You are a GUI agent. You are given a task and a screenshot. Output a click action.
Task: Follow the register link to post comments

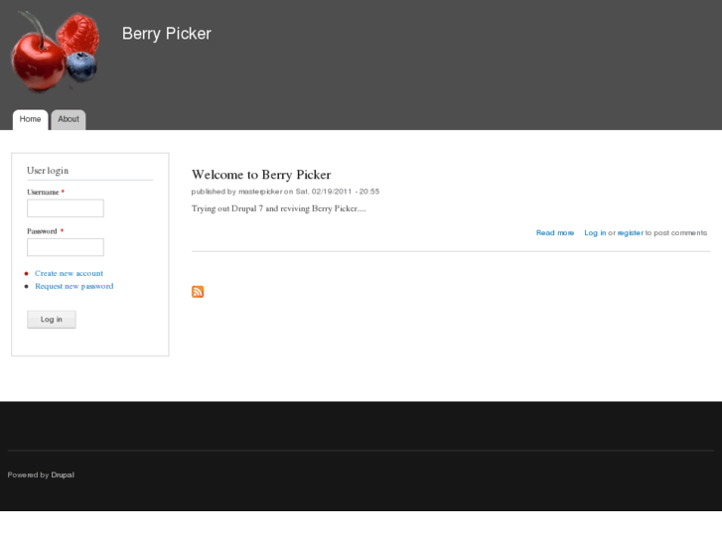pos(630,233)
